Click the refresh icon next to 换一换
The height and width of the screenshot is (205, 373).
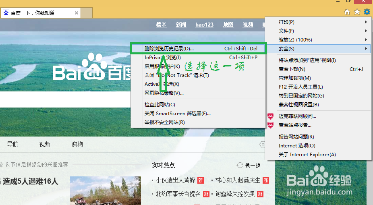[x=240, y=165]
